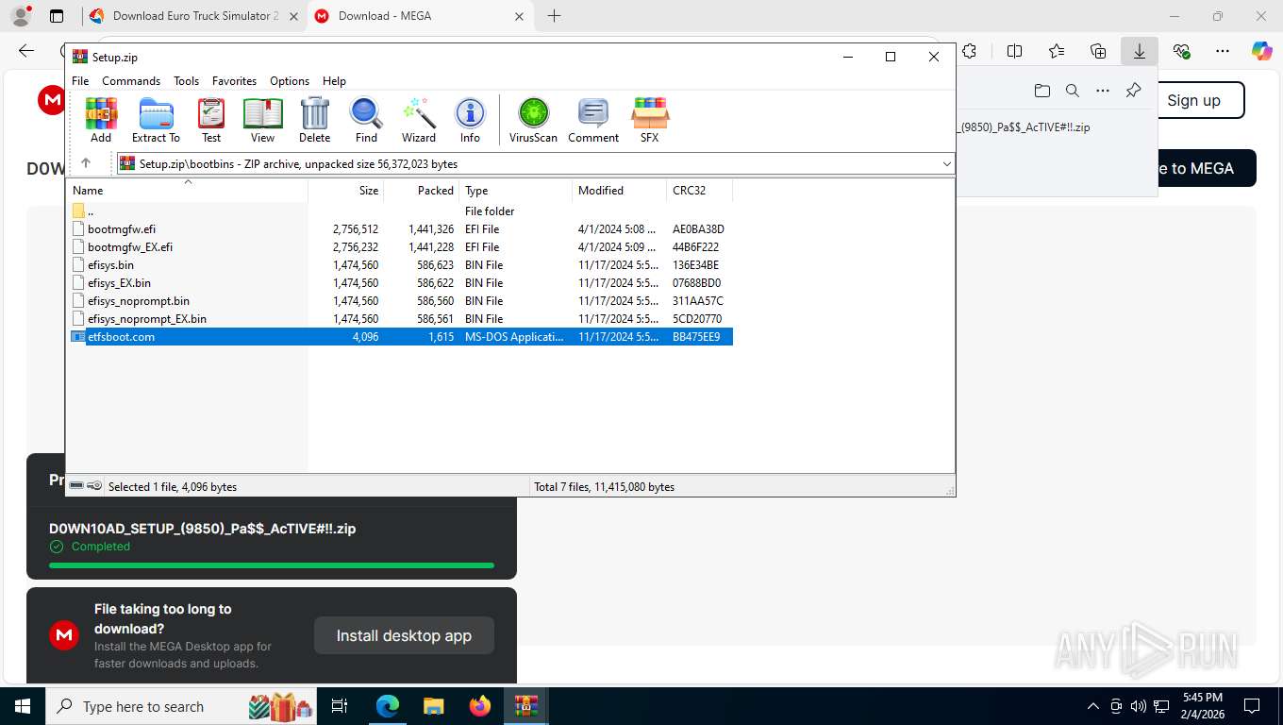The width and height of the screenshot is (1283, 725).
Task: Open downloads folder icon in panel
Action: [1041, 91]
